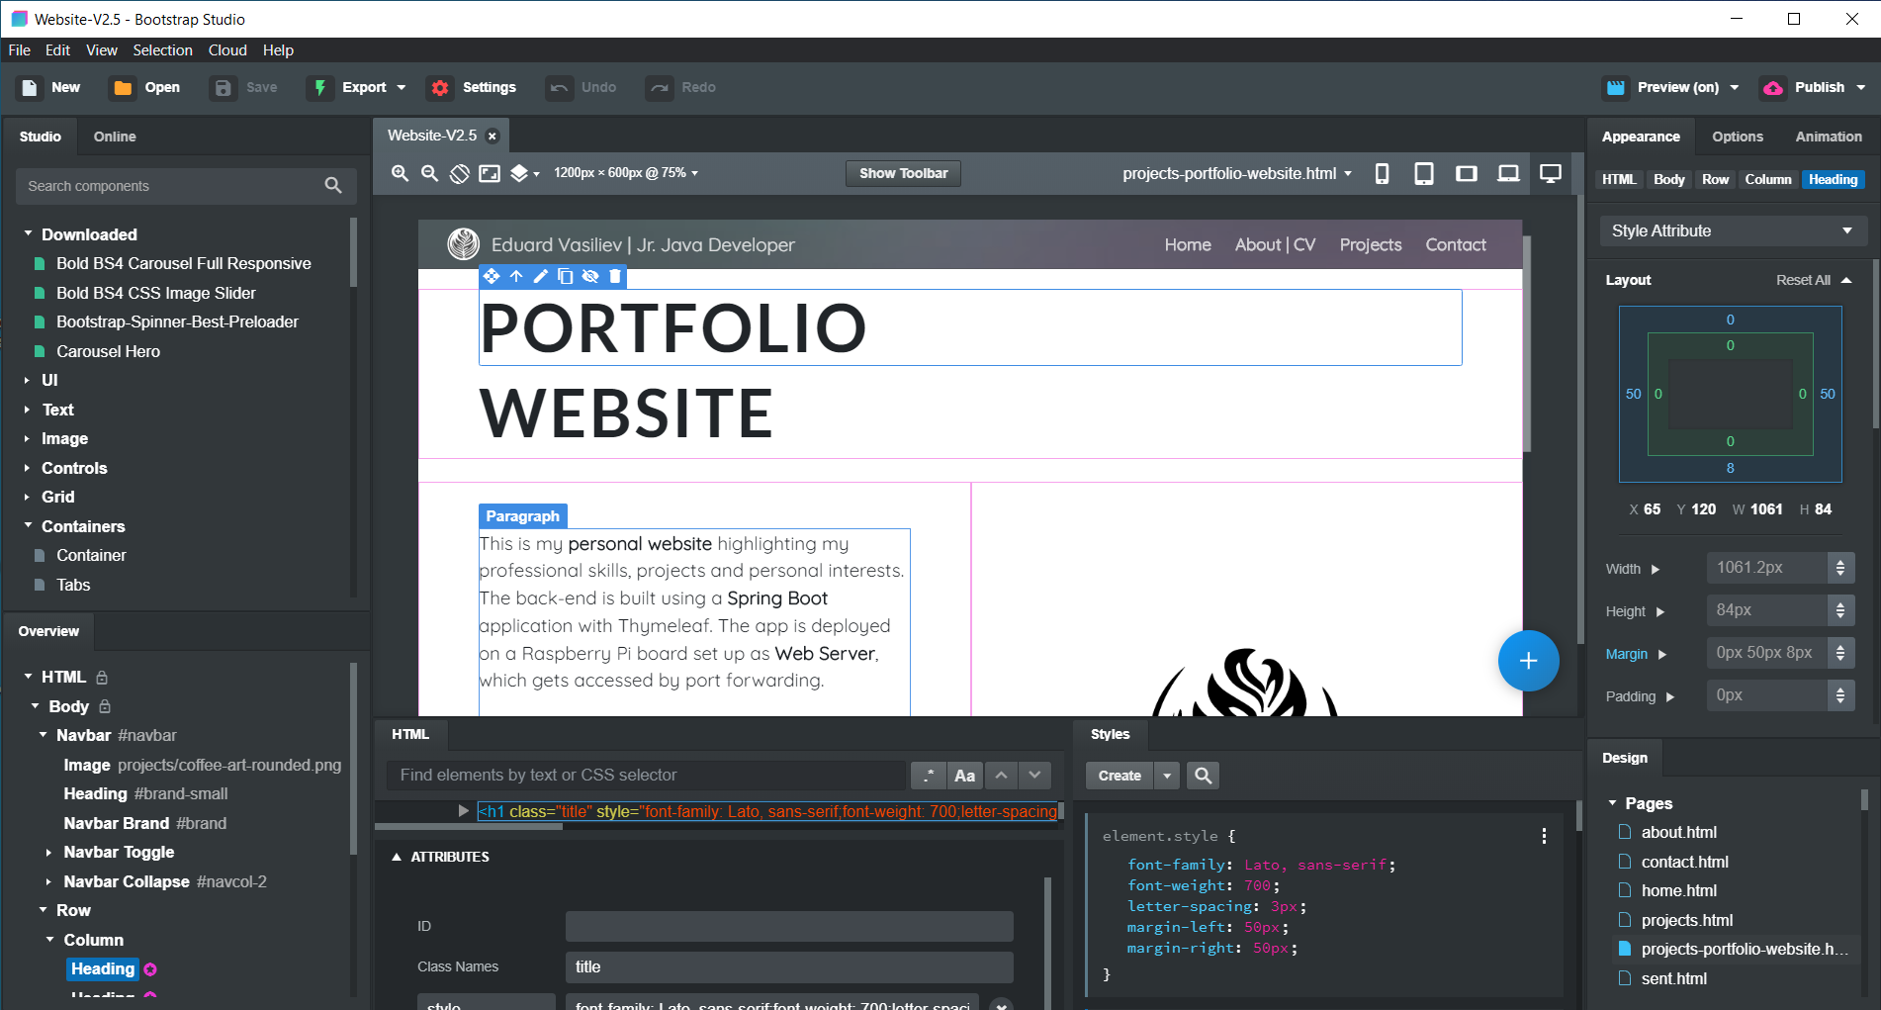
Task: Select the mobile phone preview size icon
Action: (x=1382, y=174)
